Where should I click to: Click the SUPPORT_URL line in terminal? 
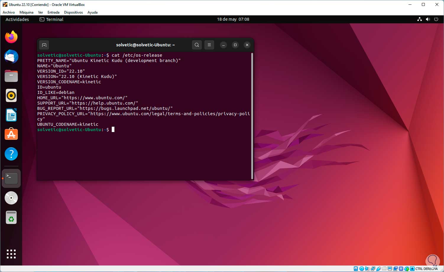87,103
